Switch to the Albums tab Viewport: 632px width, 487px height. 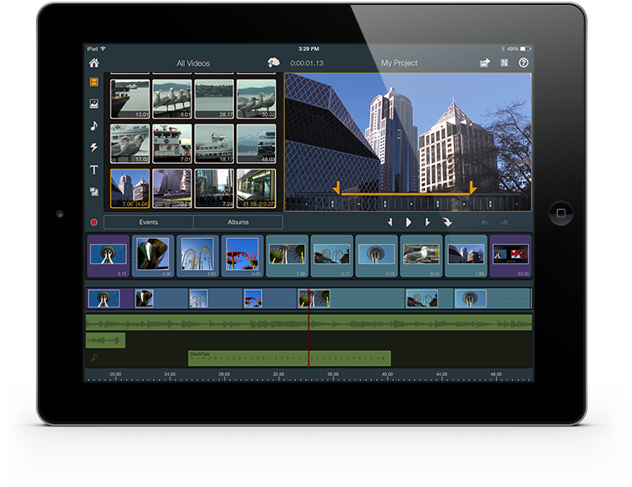click(238, 222)
